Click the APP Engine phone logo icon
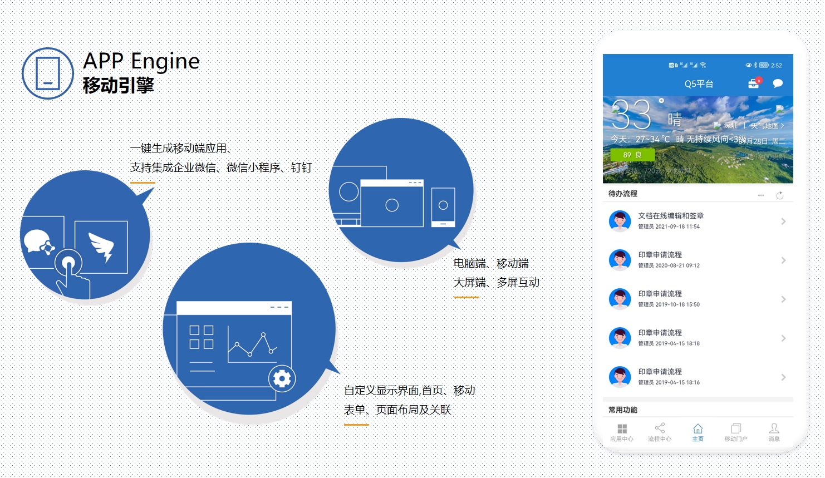This screenshot has height=478, width=825. [x=48, y=73]
